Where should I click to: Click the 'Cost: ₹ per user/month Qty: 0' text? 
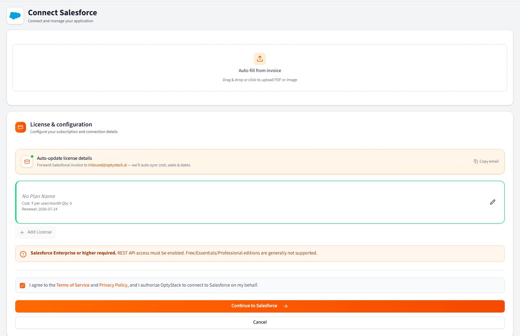click(x=47, y=203)
